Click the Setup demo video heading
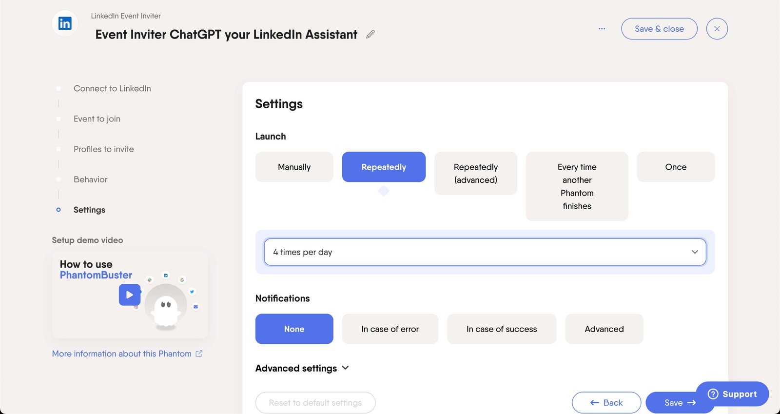The width and height of the screenshot is (780, 414). tap(88, 240)
